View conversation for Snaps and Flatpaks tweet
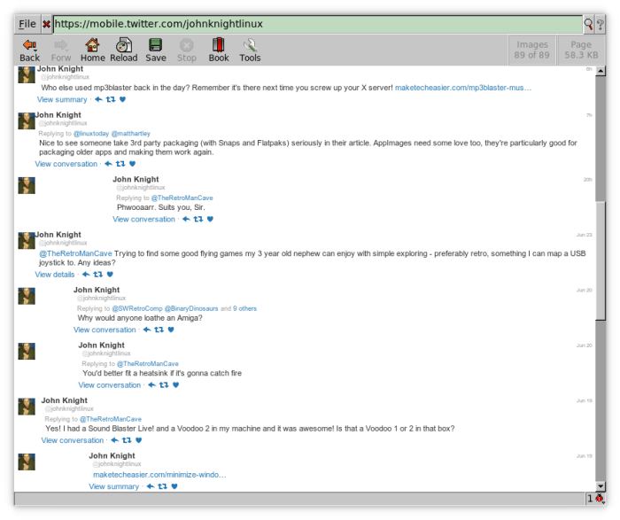Image resolution: width=620 pixels, height=520 pixels. click(66, 164)
